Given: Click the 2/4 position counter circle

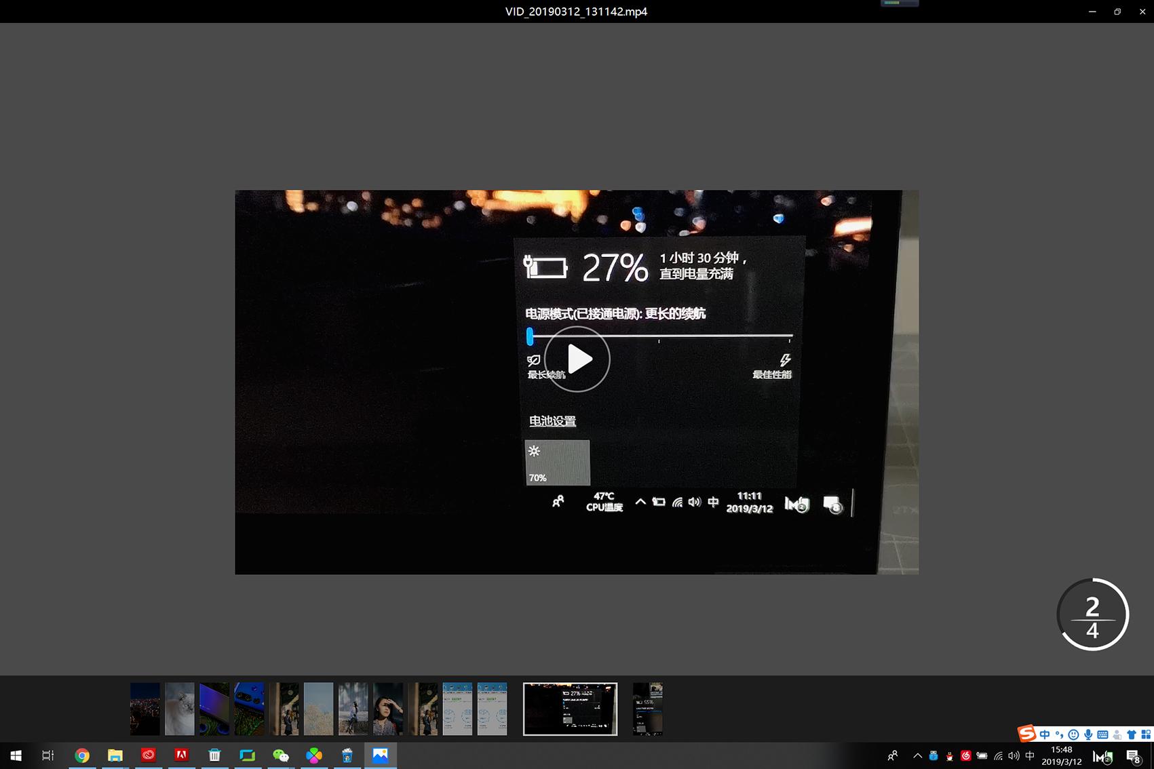Looking at the screenshot, I should [1092, 614].
